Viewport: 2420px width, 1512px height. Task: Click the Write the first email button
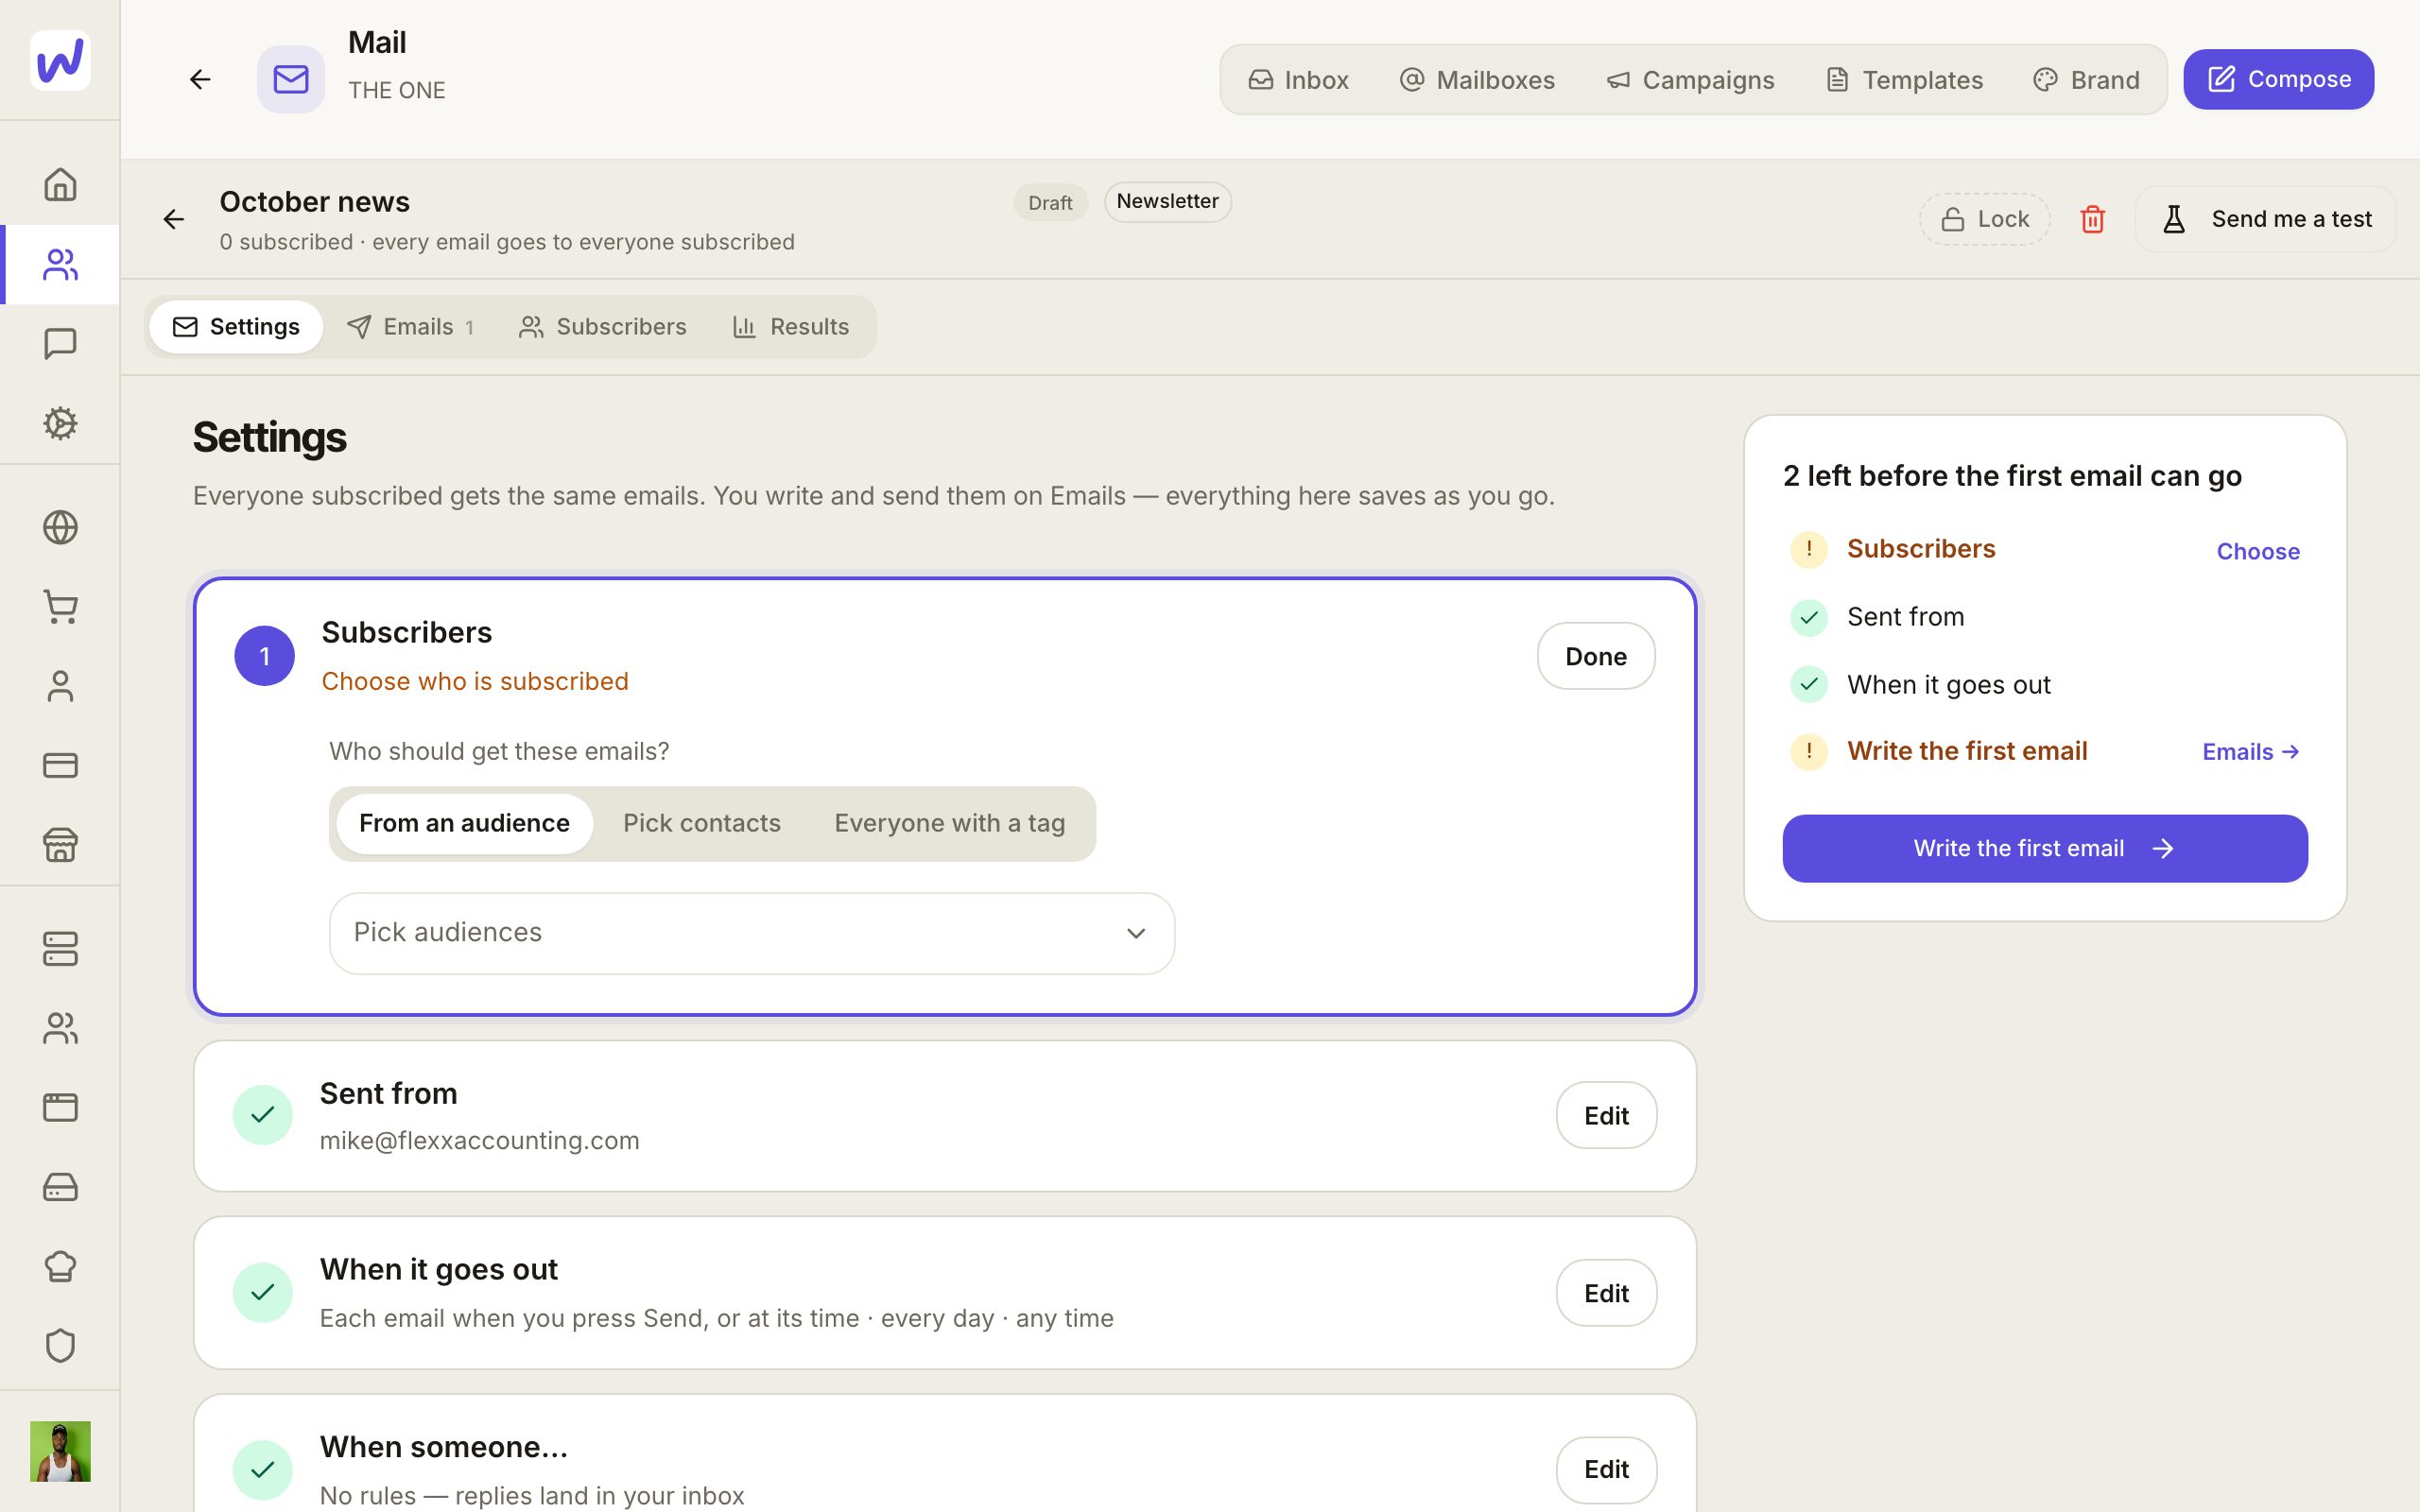point(2044,848)
